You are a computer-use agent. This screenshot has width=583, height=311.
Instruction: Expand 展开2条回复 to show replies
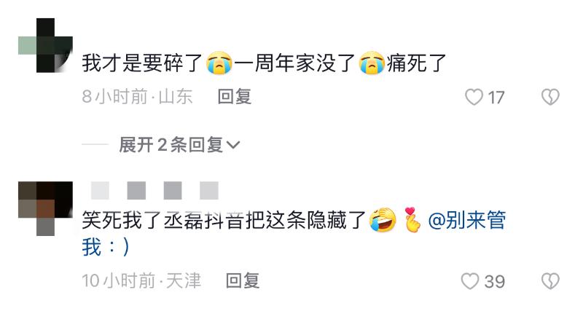179,144
